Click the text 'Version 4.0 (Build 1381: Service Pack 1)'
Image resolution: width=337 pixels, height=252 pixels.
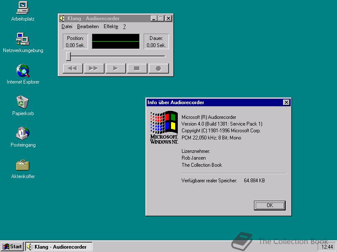click(x=222, y=124)
